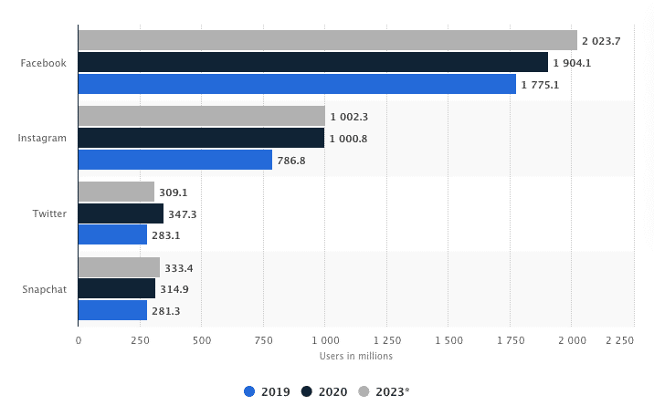Click the Twitter category label
Image resolution: width=654 pixels, height=416 pixels.
pyautogui.click(x=49, y=213)
